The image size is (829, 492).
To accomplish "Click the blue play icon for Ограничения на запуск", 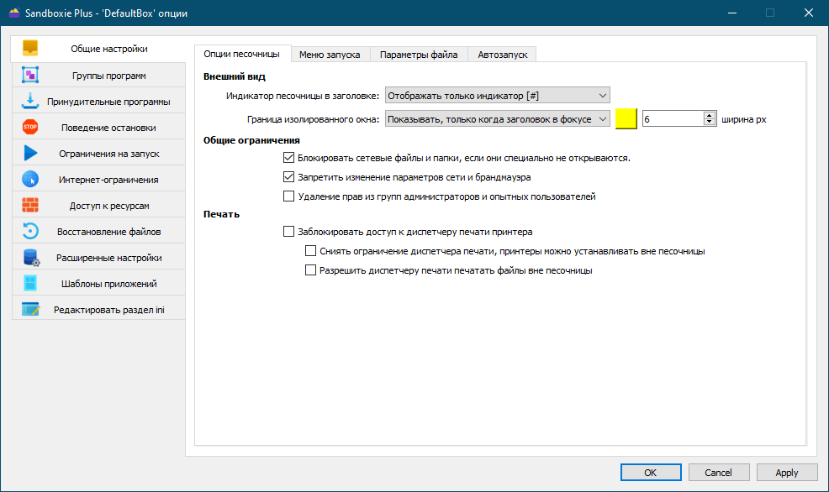I will pos(30,153).
